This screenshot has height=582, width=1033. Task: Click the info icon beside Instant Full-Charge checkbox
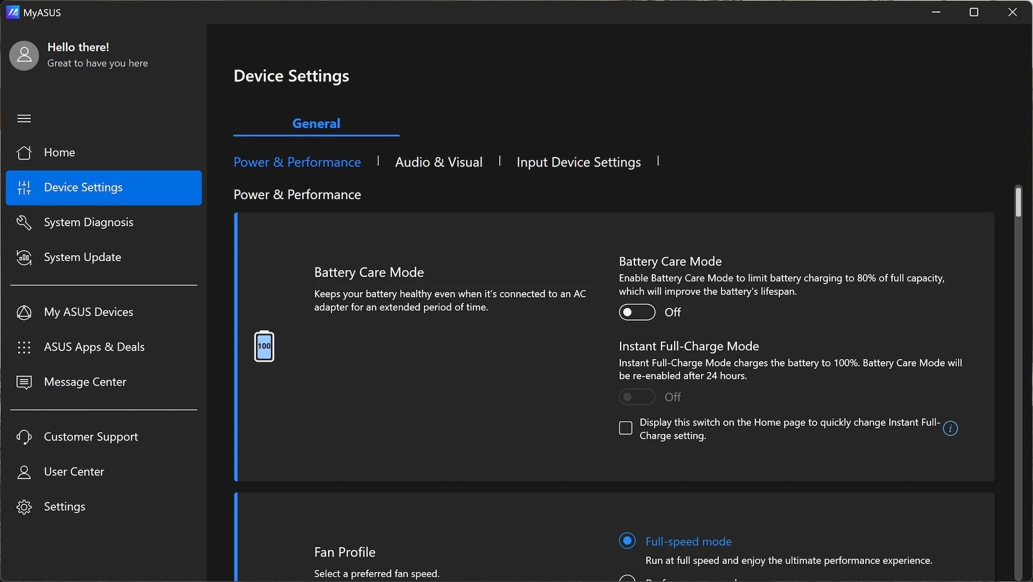[x=951, y=429]
